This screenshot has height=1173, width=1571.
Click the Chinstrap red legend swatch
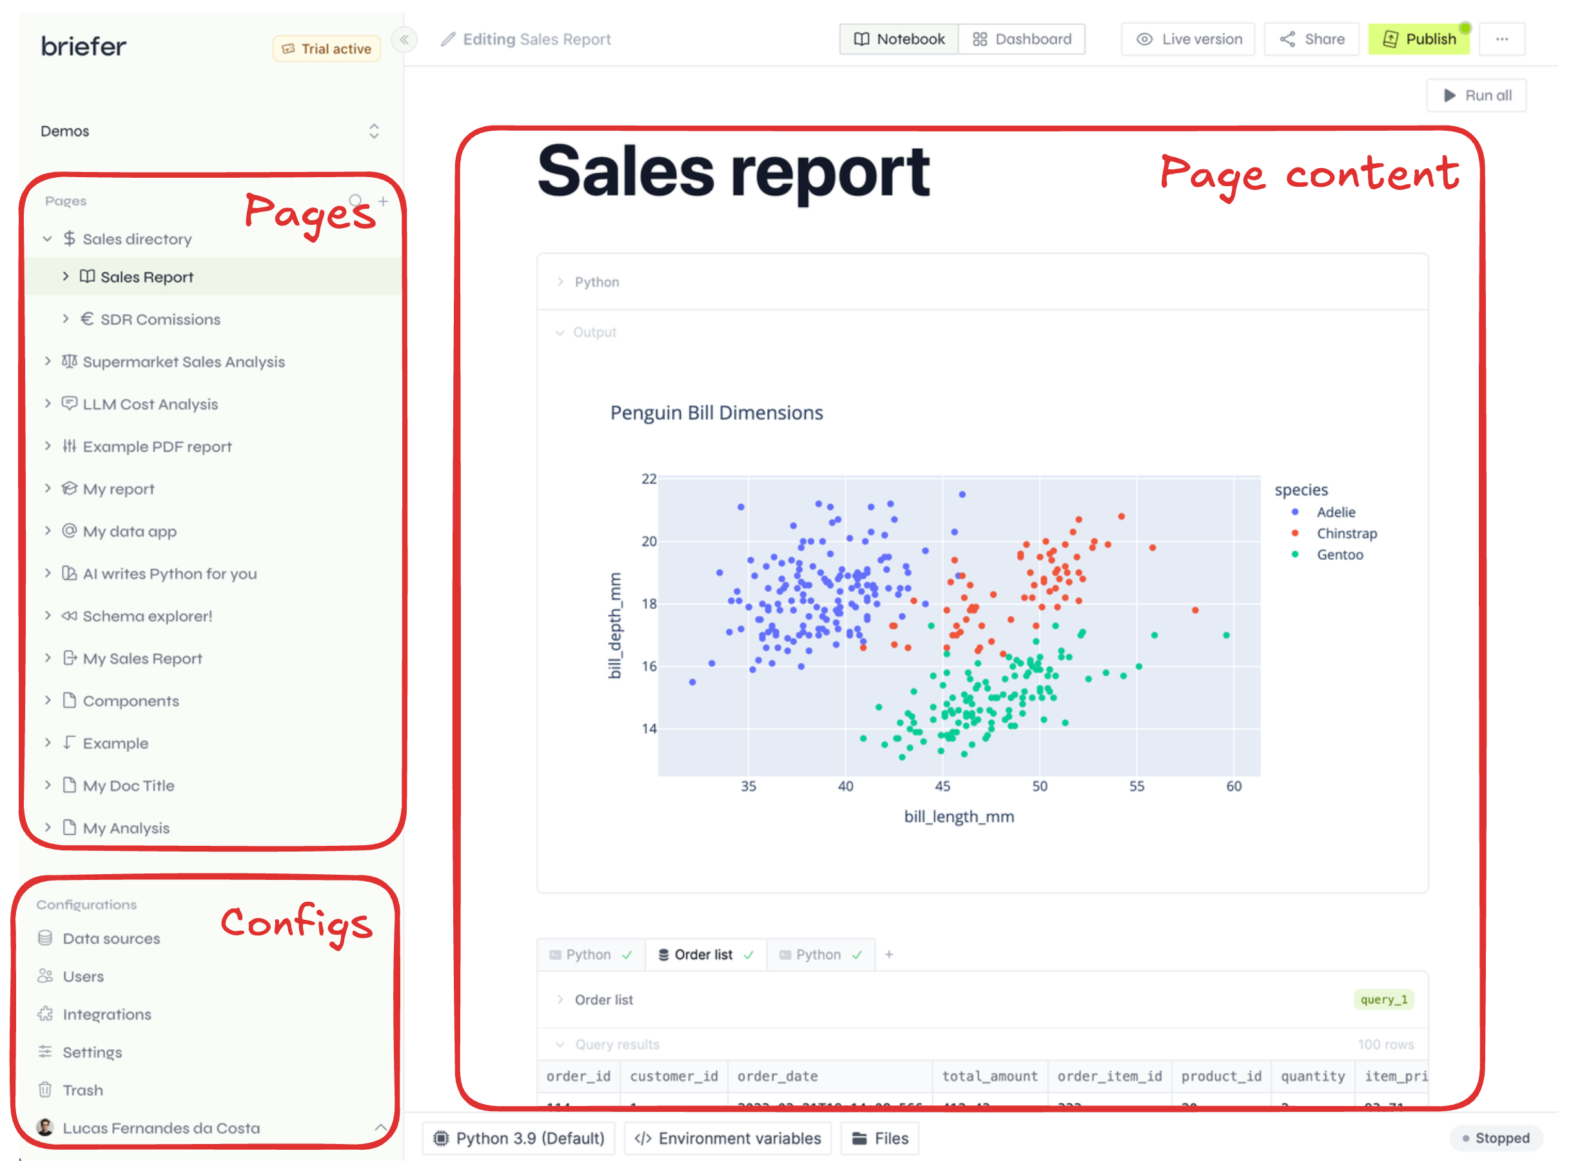[1294, 533]
